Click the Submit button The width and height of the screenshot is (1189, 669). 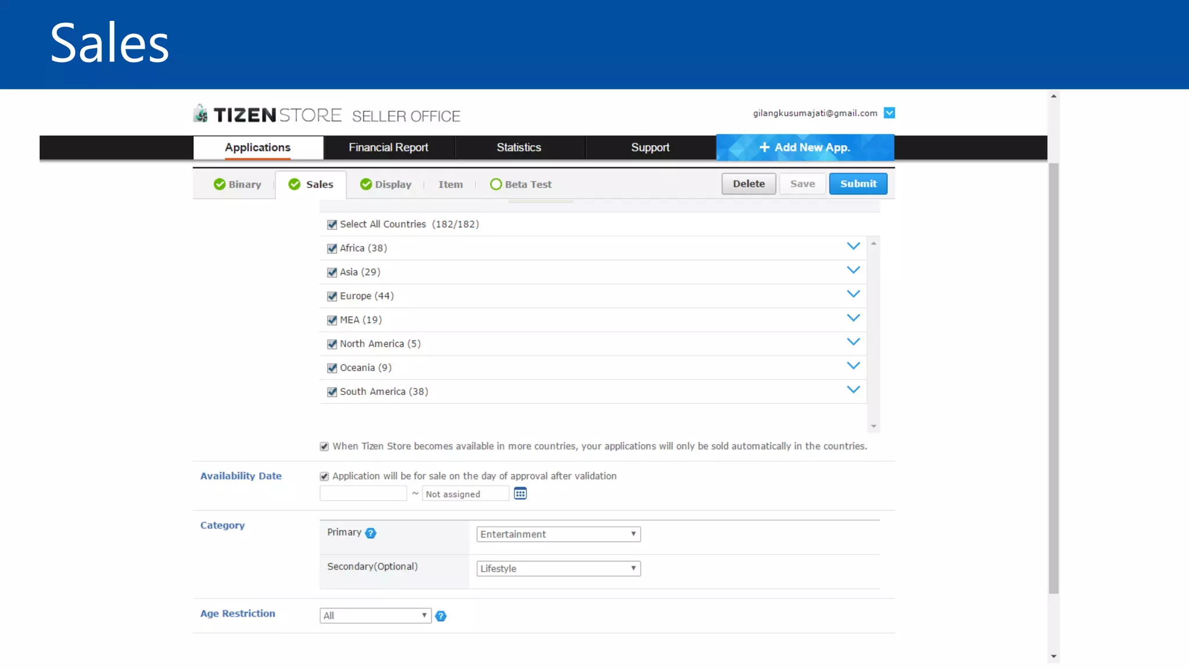[x=857, y=184]
